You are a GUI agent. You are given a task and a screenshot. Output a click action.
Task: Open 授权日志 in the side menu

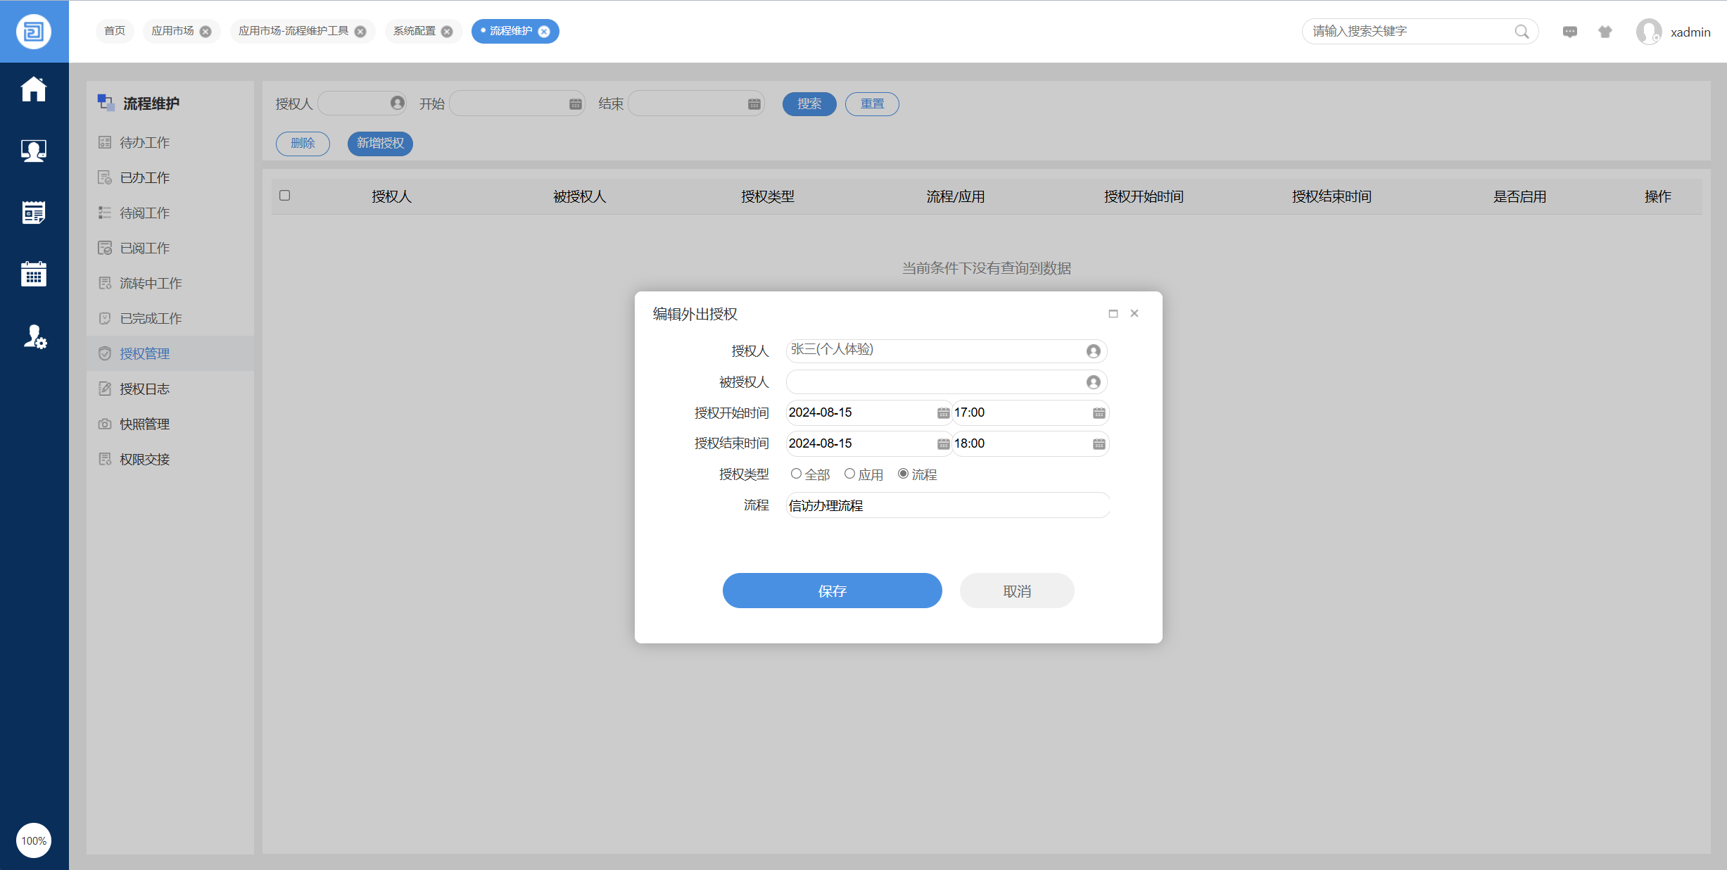pos(144,389)
